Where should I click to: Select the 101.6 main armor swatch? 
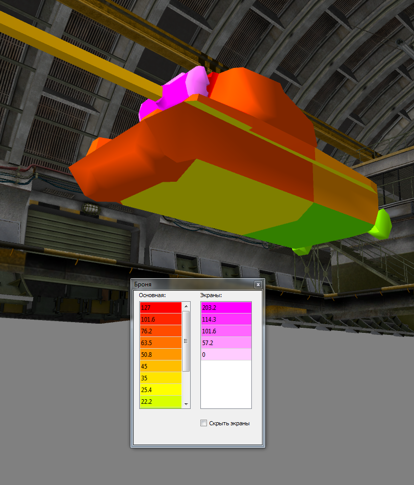[x=161, y=319]
